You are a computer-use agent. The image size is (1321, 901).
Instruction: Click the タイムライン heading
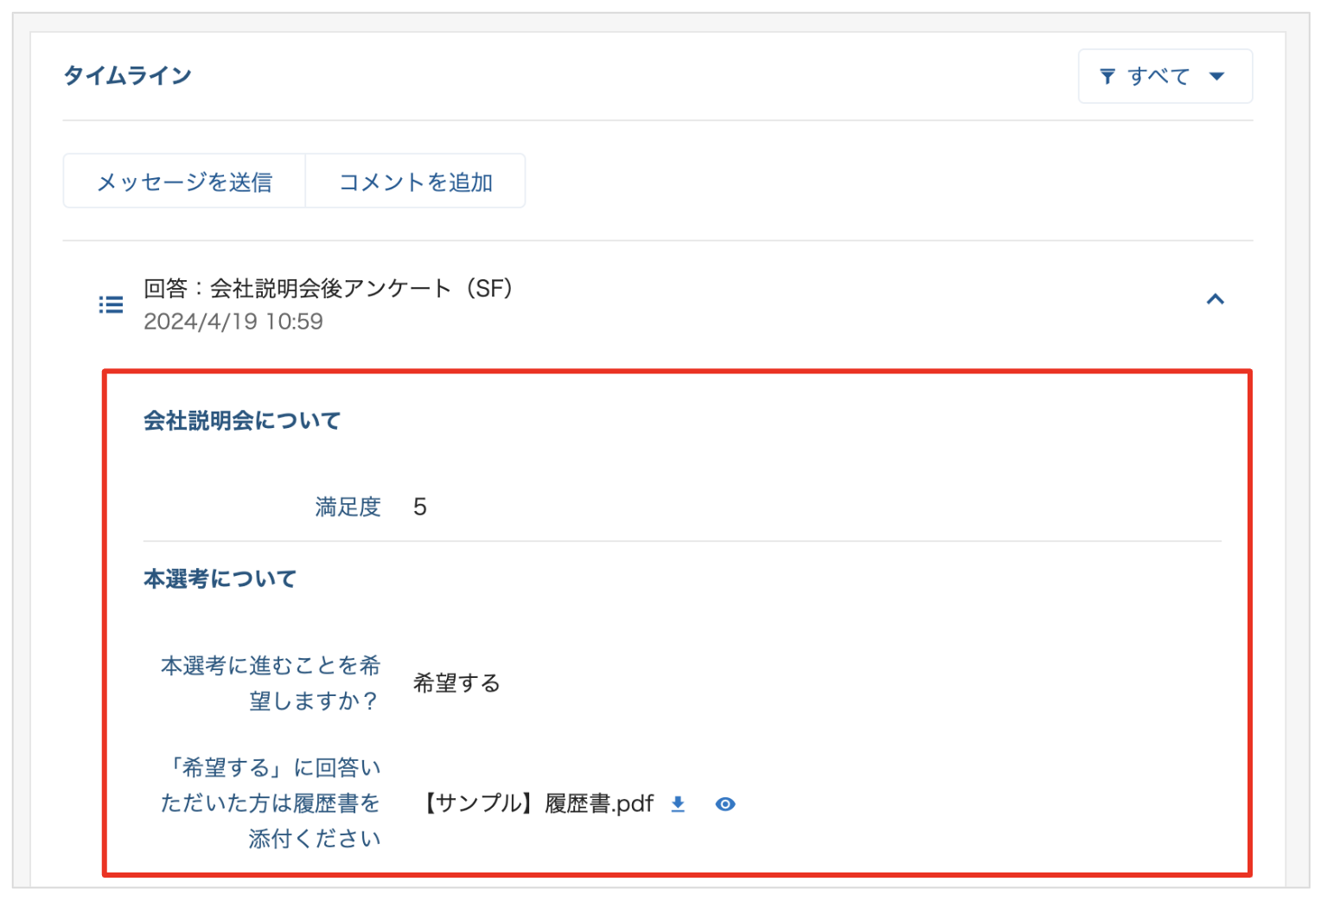(x=127, y=76)
